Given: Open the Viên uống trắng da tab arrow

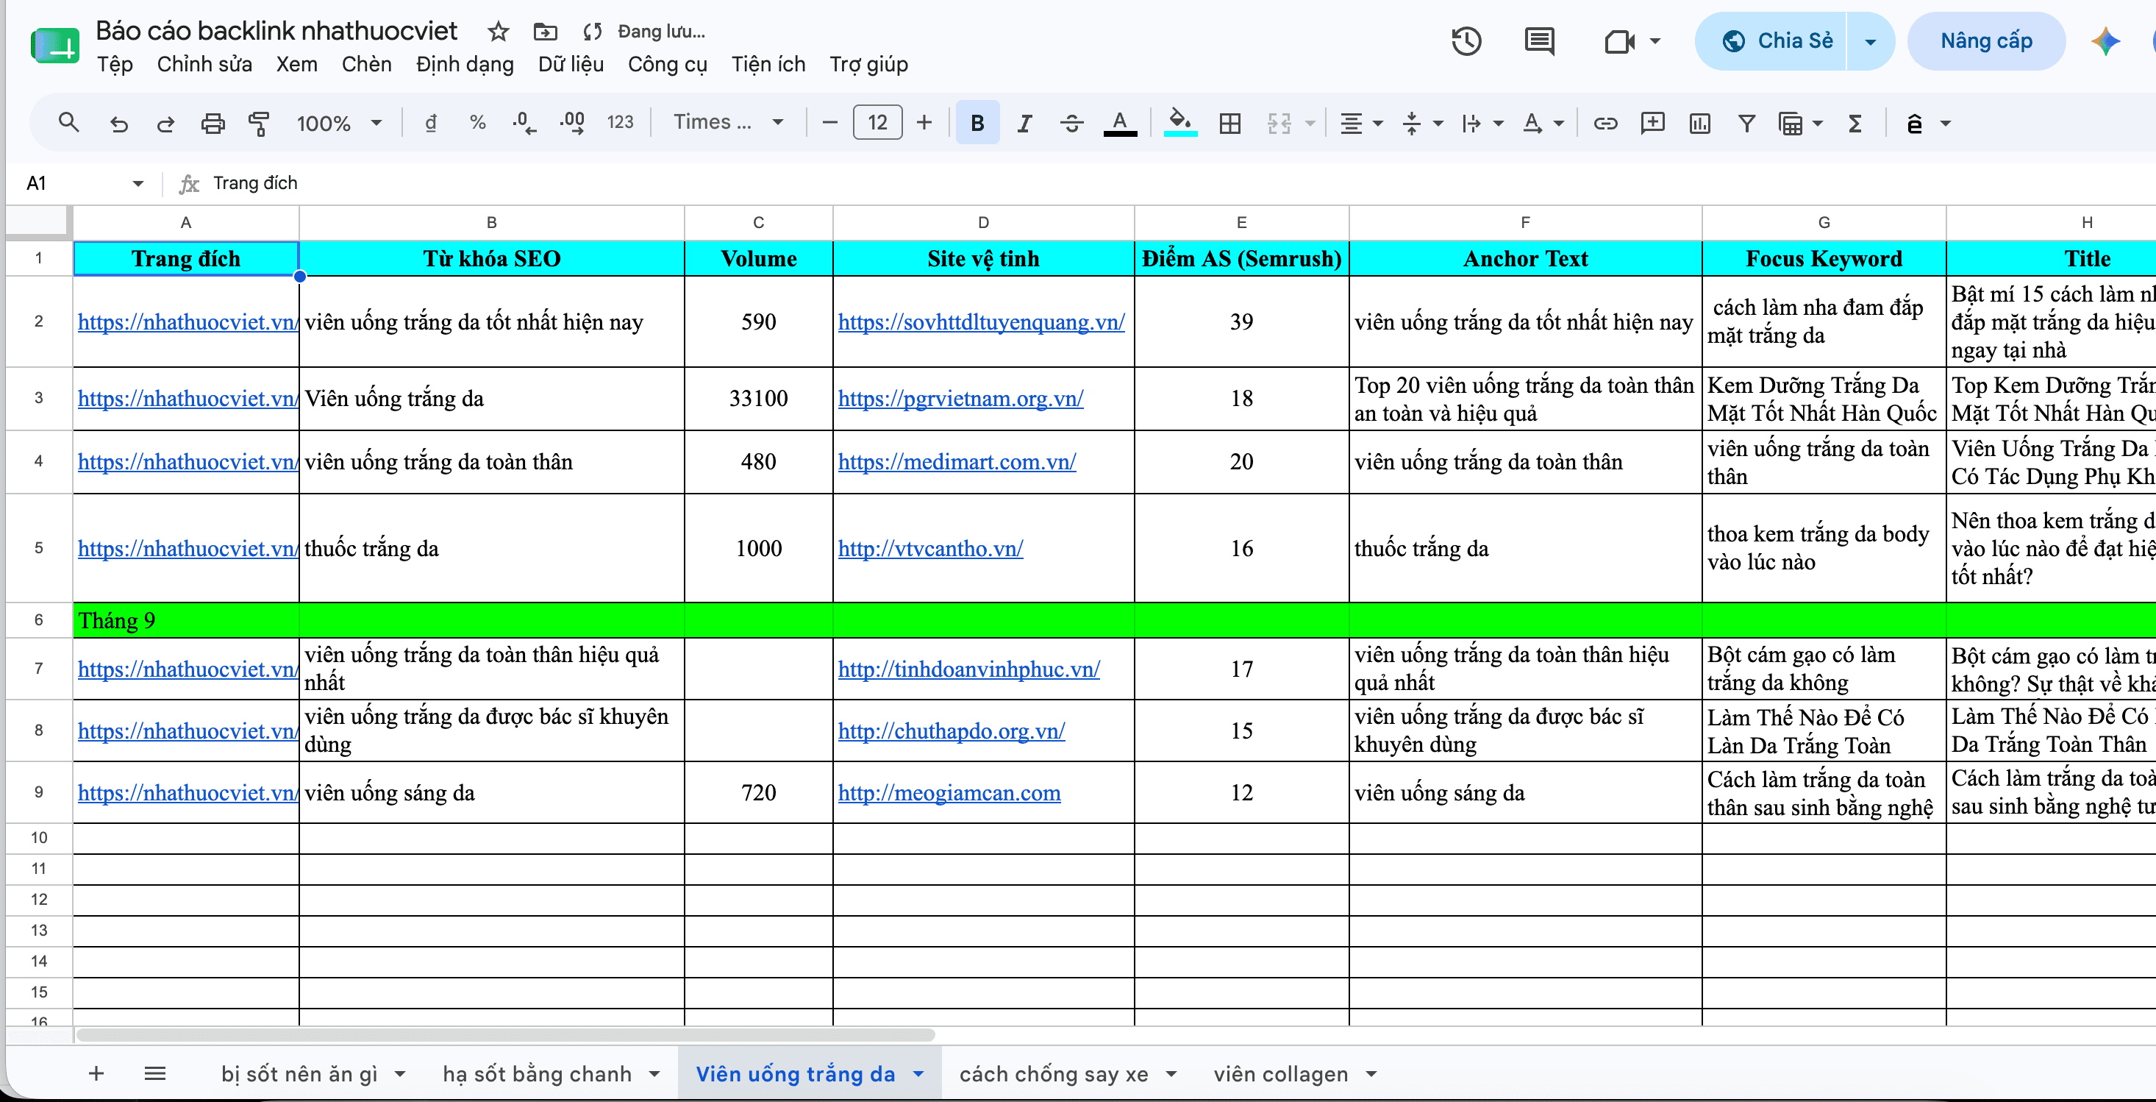Looking at the screenshot, I should (x=918, y=1073).
